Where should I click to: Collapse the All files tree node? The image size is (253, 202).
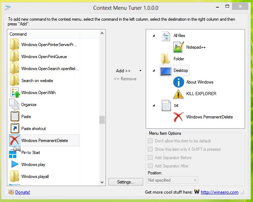point(154,36)
